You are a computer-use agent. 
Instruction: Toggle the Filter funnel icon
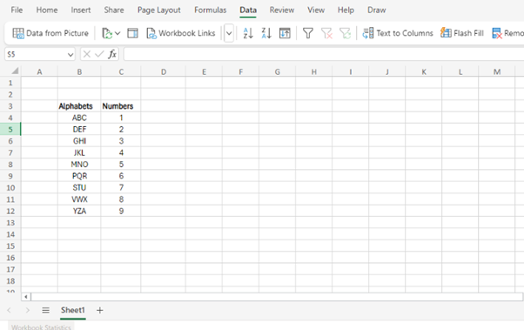[308, 33]
